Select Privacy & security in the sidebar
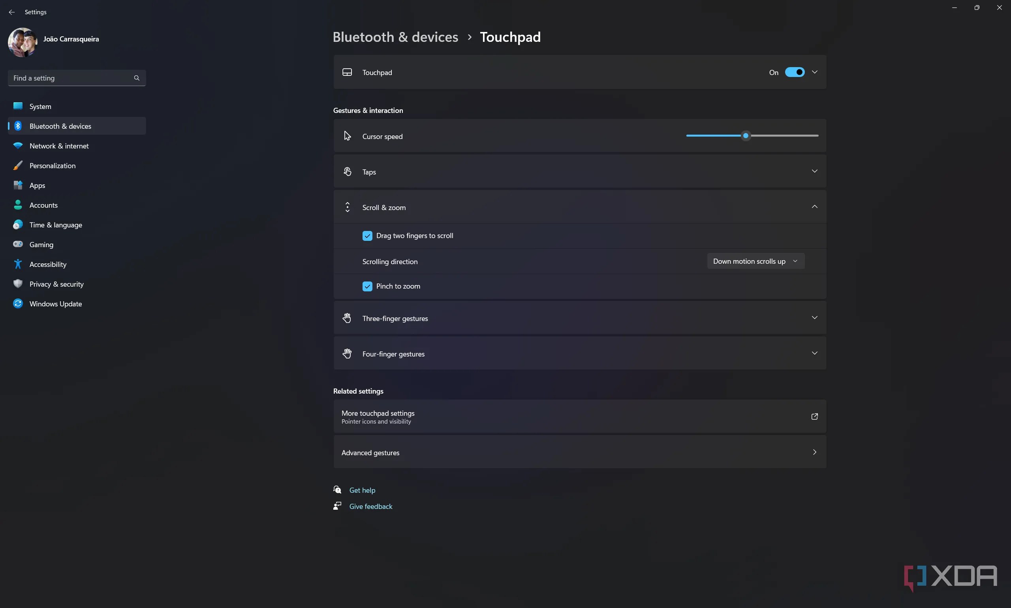Image resolution: width=1011 pixels, height=608 pixels. tap(57, 283)
